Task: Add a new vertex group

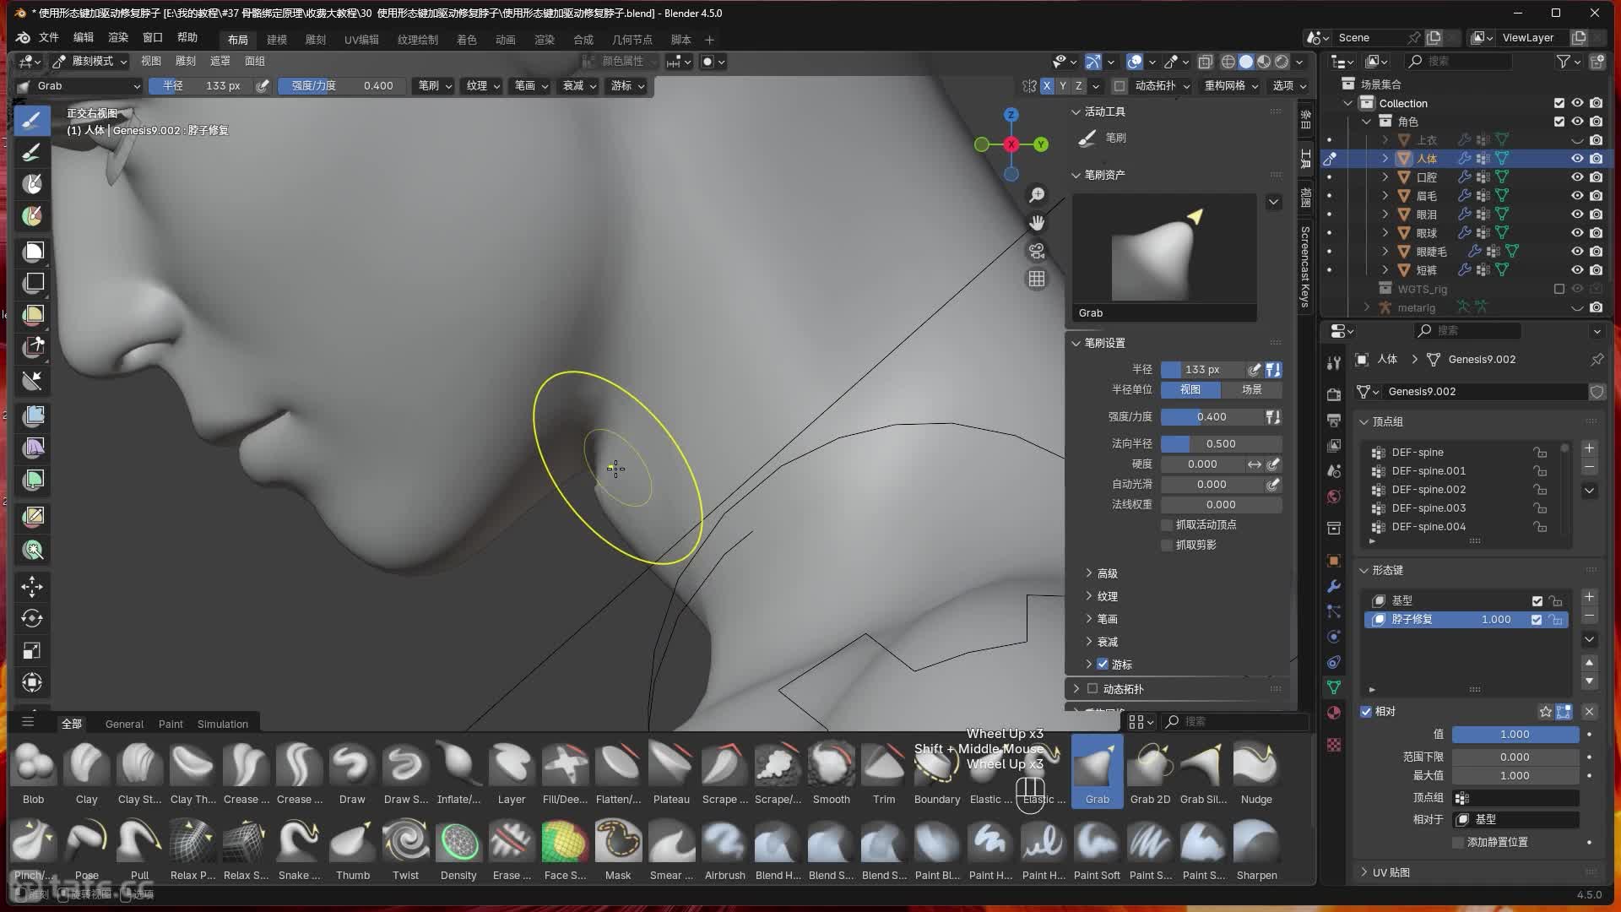Action: coord(1589,448)
